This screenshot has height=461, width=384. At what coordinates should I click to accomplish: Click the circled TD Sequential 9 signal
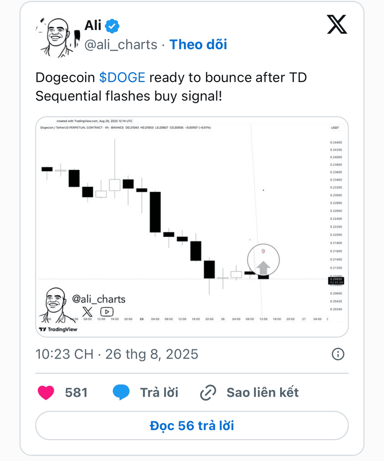pyautogui.click(x=263, y=260)
